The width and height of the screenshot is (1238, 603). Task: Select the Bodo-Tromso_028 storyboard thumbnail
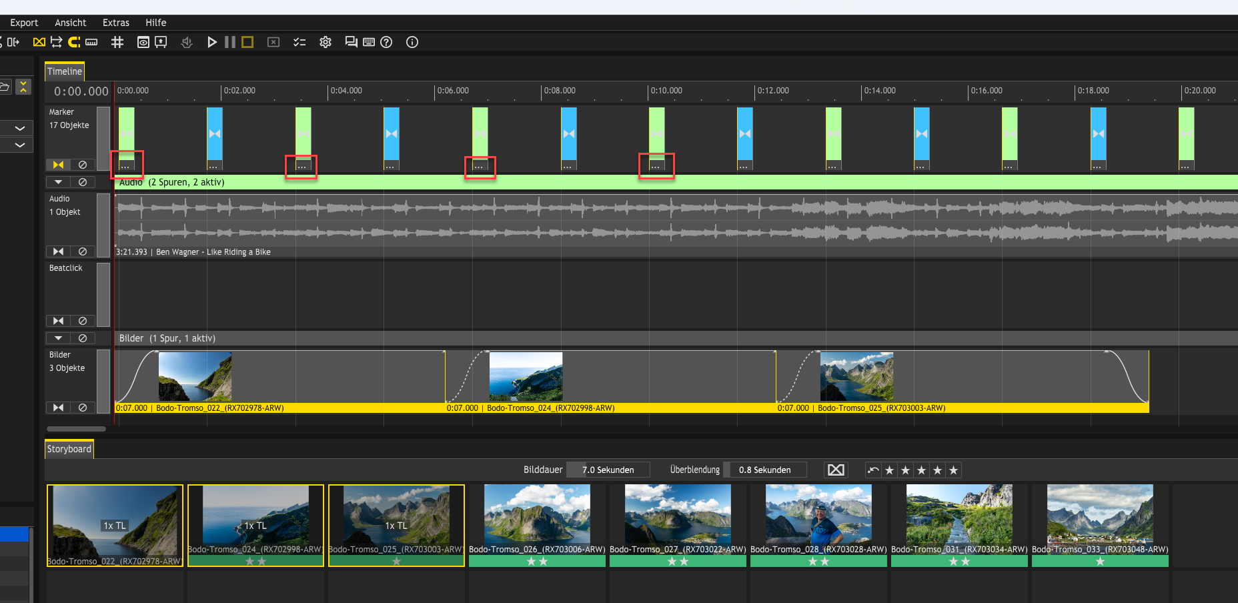[818, 526]
